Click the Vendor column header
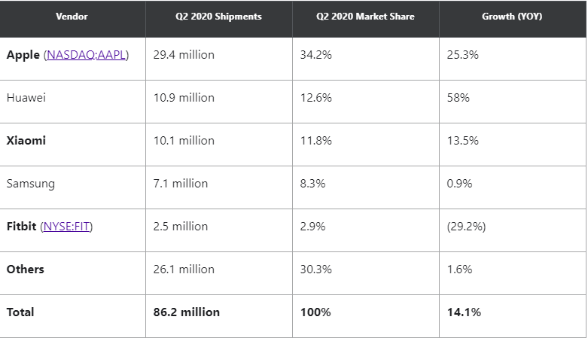The height and width of the screenshot is (338, 588). pyautogui.click(x=72, y=17)
